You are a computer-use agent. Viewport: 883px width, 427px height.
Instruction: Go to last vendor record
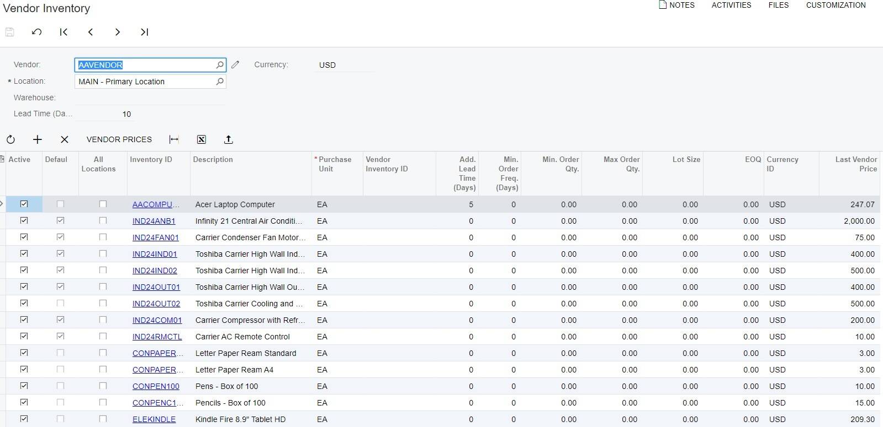click(144, 32)
